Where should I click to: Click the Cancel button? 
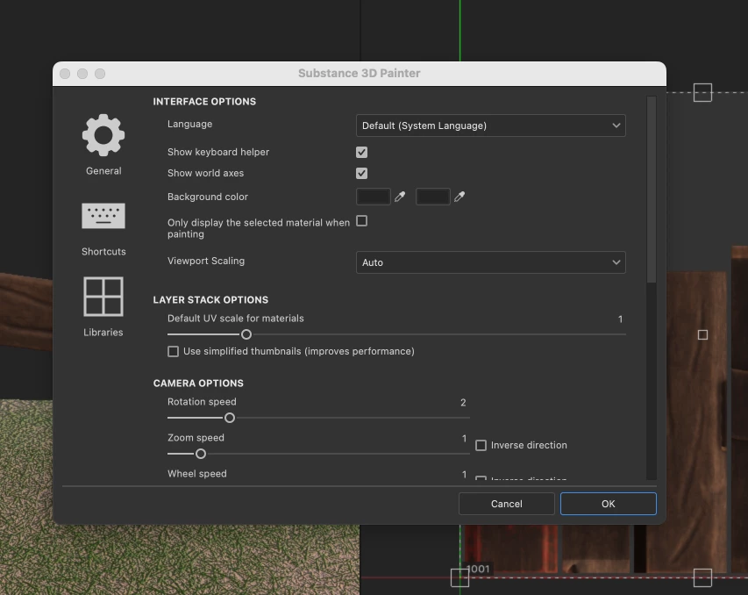click(x=507, y=504)
